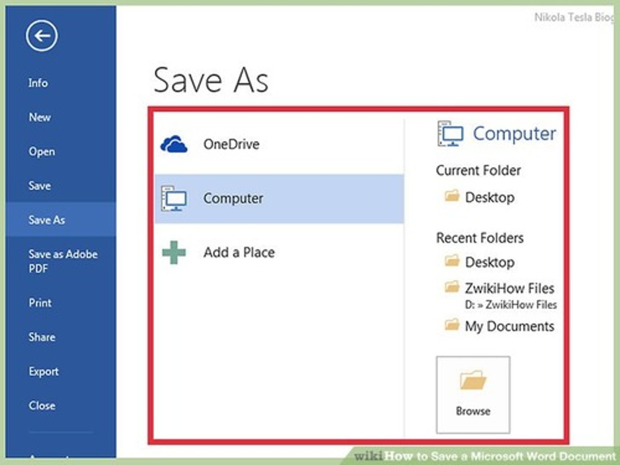The width and height of the screenshot is (620, 465).
Task: Choose Add a Place
Action: tap(279, 252)
